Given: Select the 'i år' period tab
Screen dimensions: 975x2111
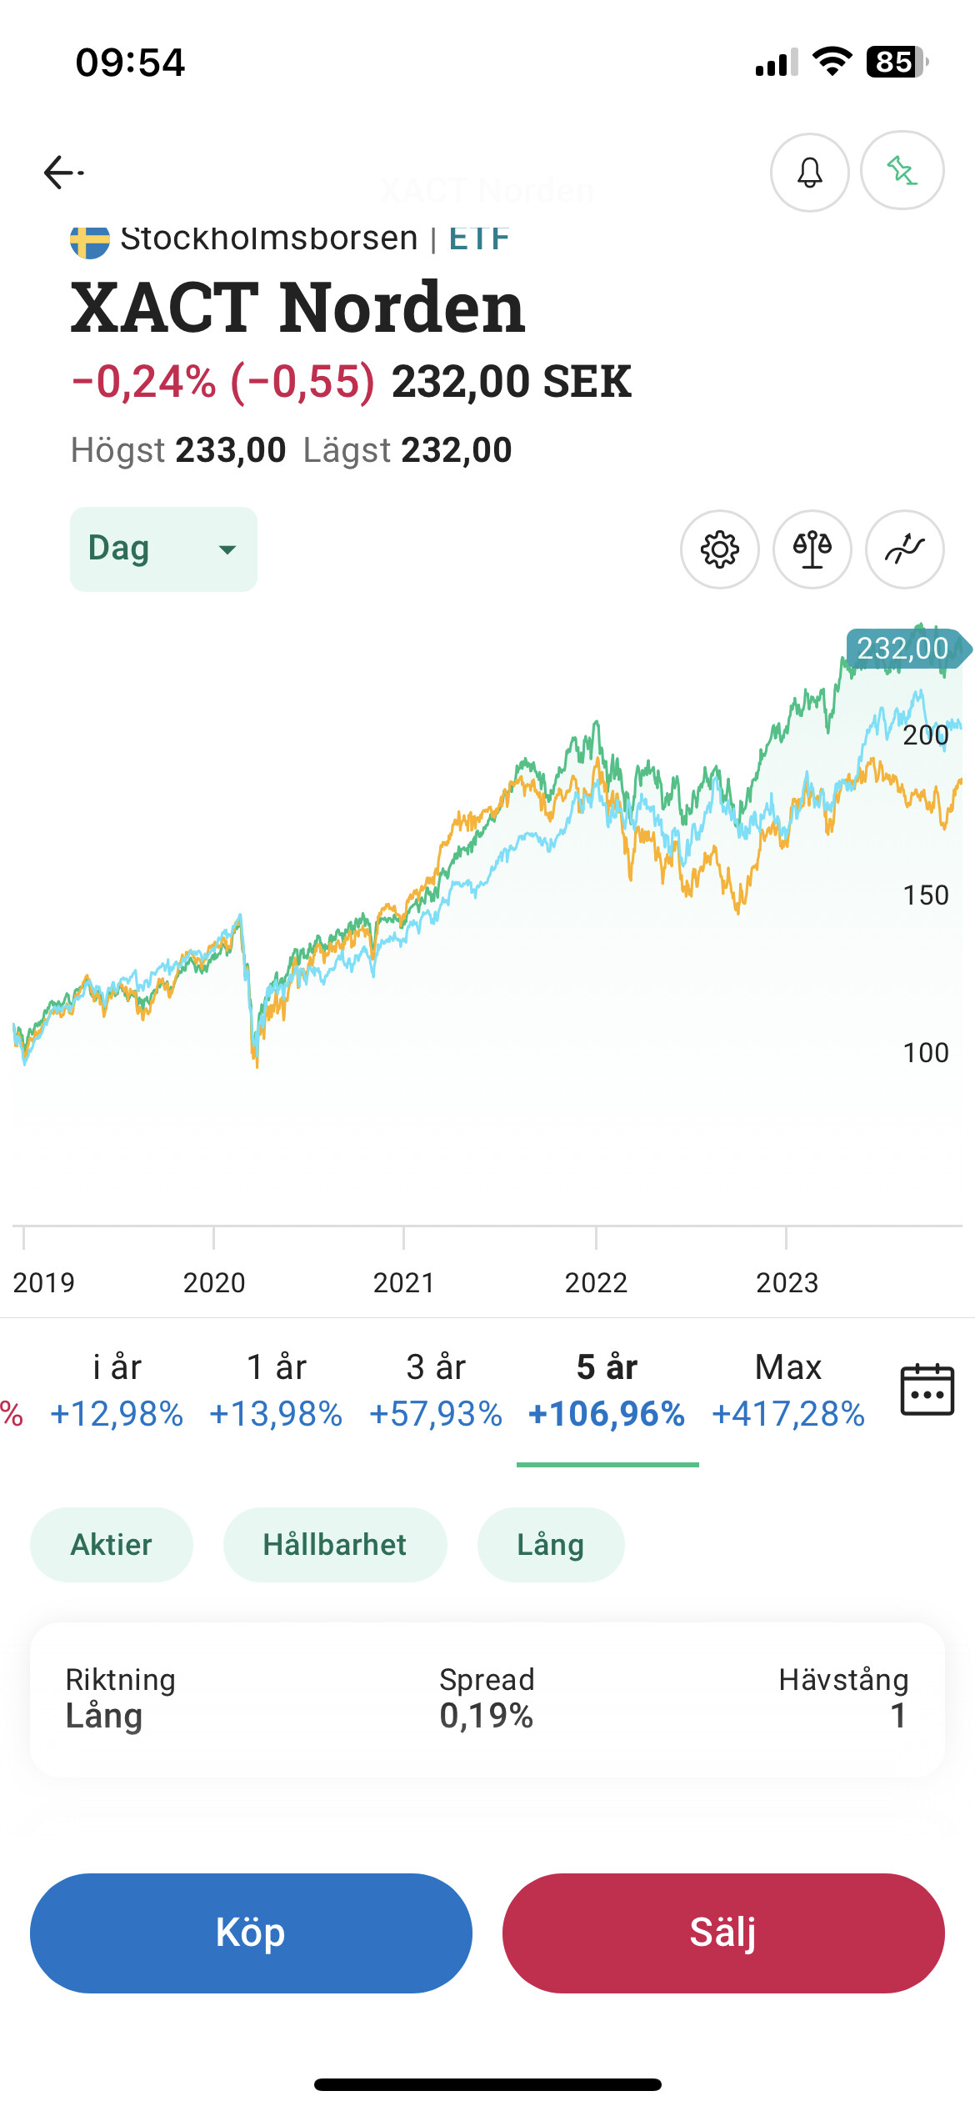Looking at the screenshot, I should pos(117,1390).
